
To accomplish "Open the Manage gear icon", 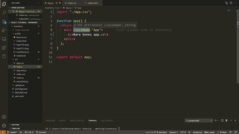I will pyautogui.click(x=4, y=125).
